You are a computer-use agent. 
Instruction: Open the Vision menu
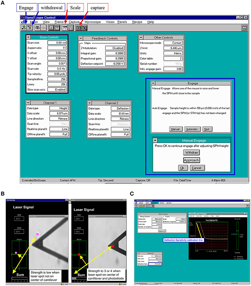point(110,22)
